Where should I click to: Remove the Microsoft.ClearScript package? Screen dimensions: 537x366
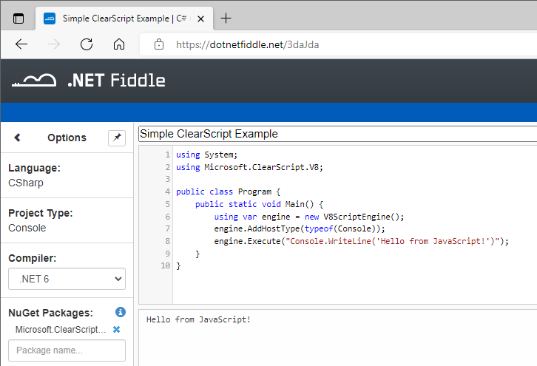(116, 329)
